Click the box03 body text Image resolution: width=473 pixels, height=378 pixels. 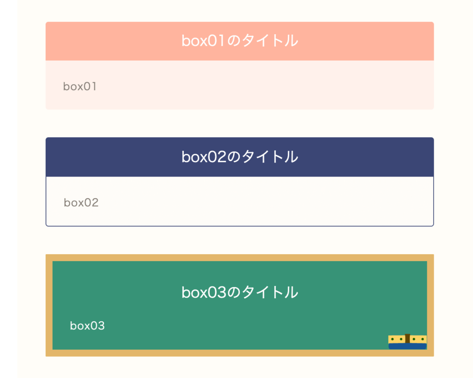(87, 326)
